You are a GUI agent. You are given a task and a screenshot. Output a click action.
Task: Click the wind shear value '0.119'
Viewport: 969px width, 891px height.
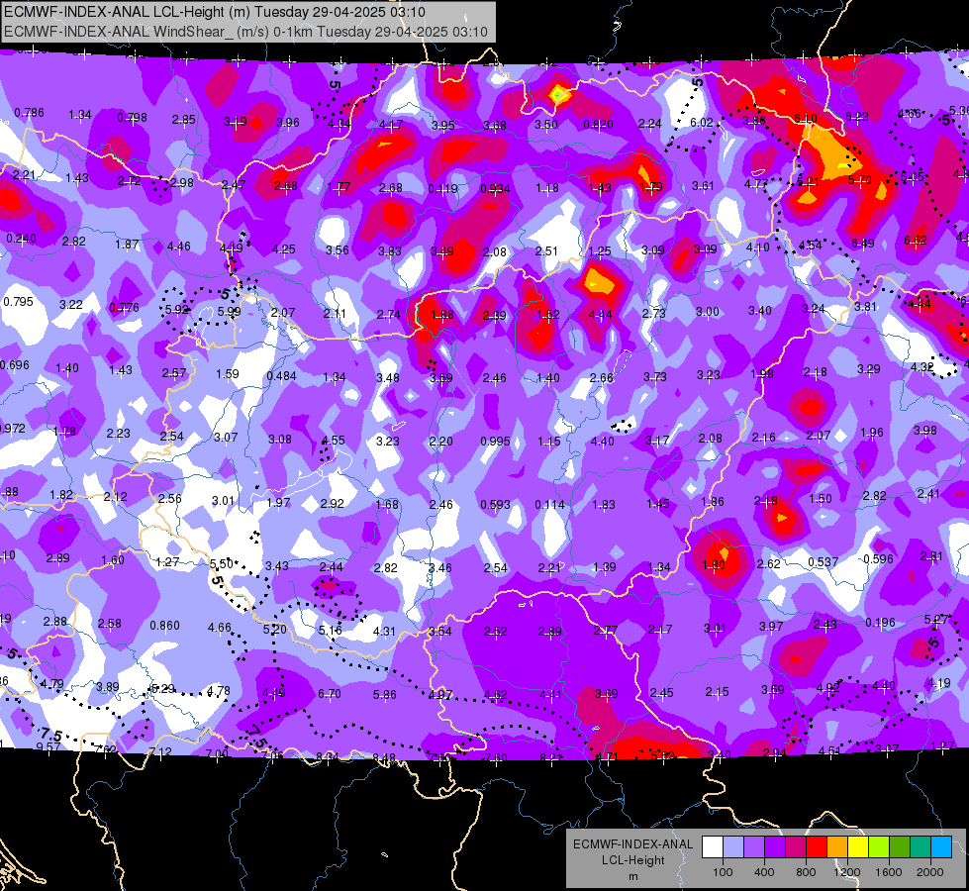coord(443,188)
